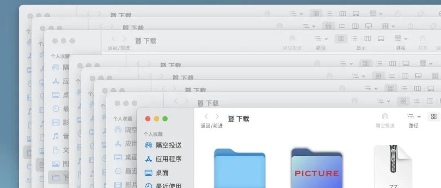
Task: Click the selected Downloads folder icon in the window labeled 显示
Action: pyautogui.click(x=56, y=178)
